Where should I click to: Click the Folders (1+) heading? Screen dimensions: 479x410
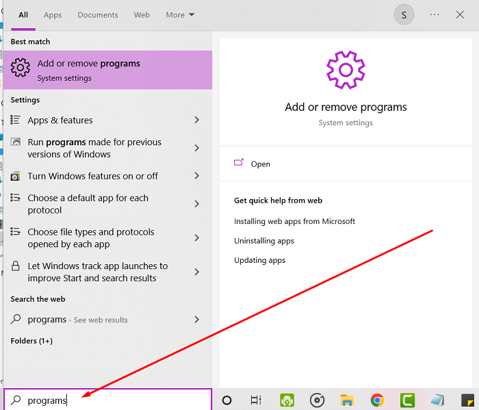[31, 341]
